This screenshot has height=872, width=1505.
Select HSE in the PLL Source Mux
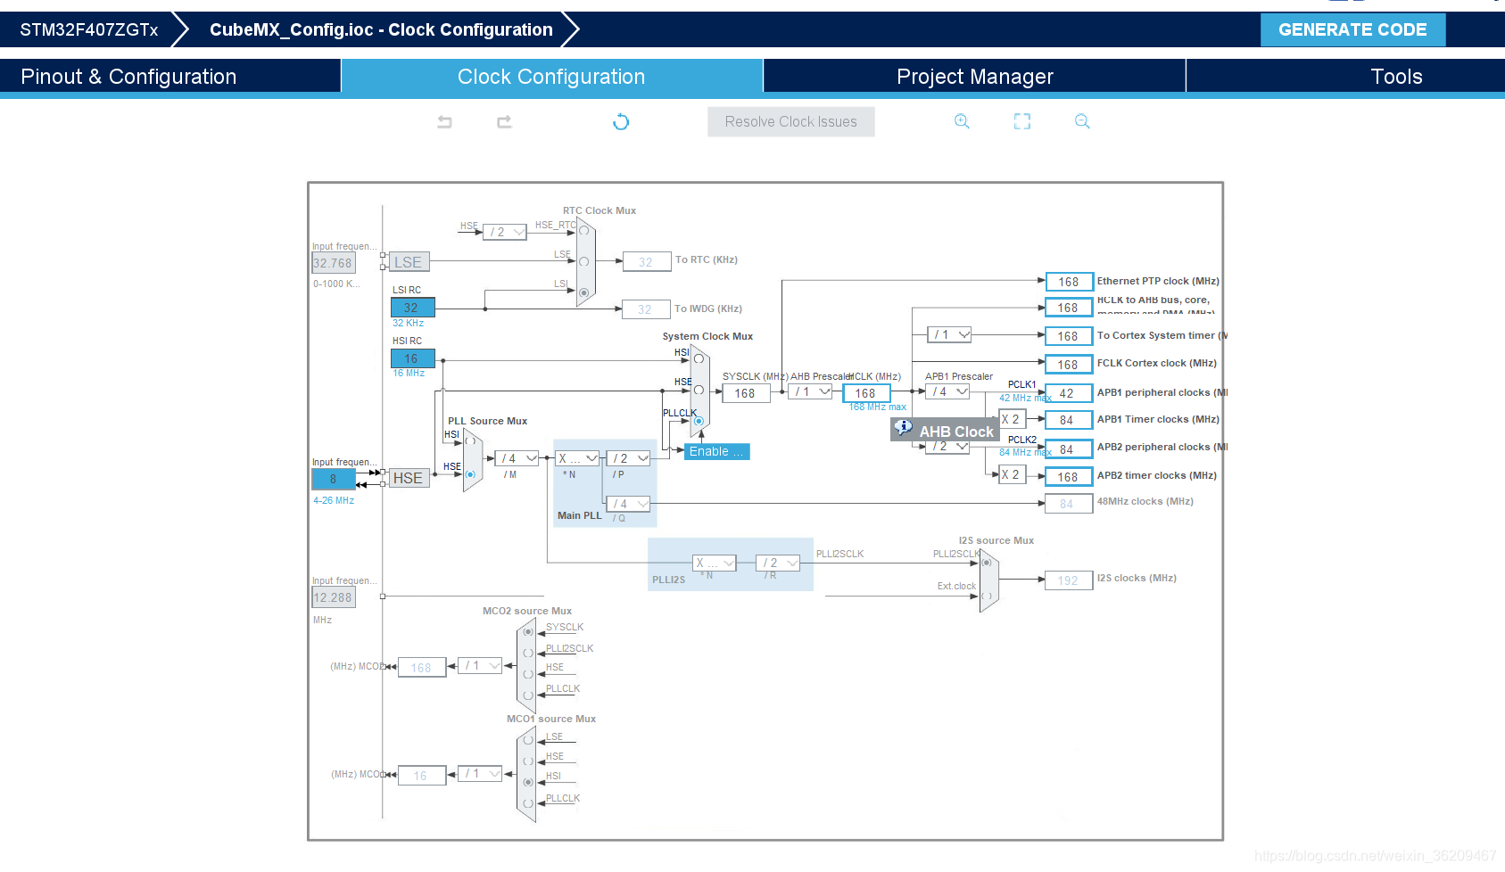coord(470,474)
